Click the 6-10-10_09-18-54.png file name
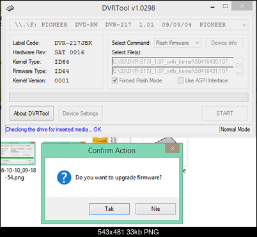This screenshot has height=237, width=257. (19, 174)
